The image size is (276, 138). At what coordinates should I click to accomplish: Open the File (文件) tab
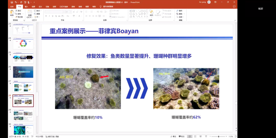(12, 6)
